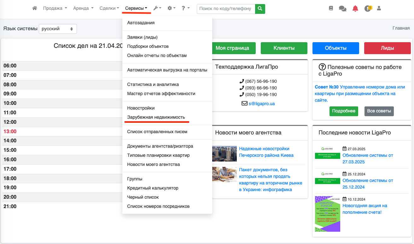Expand the wrench tools dropdown
This screenshot has width=414, height=244.
coord(157,9)
